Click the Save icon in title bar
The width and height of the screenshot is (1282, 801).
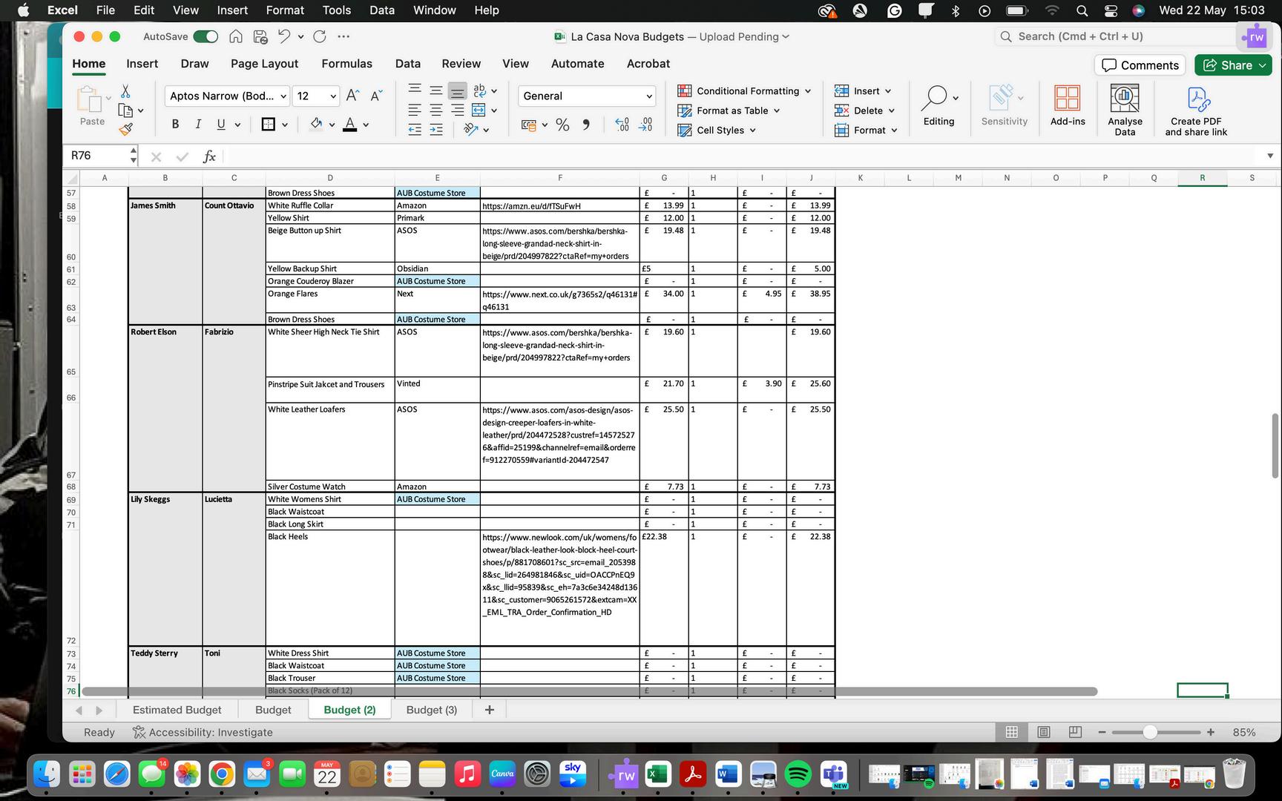click(x=260, y=36)
